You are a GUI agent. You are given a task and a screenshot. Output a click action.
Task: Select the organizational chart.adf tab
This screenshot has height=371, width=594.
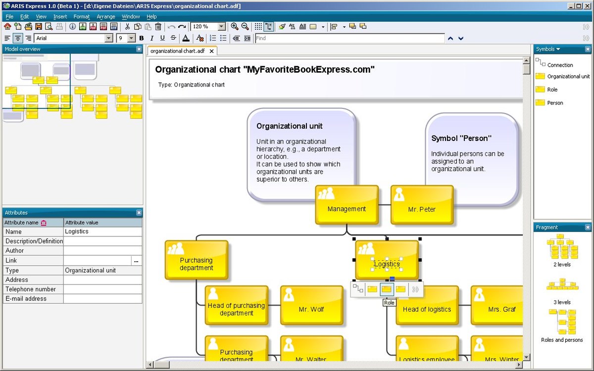pos(177,51)
